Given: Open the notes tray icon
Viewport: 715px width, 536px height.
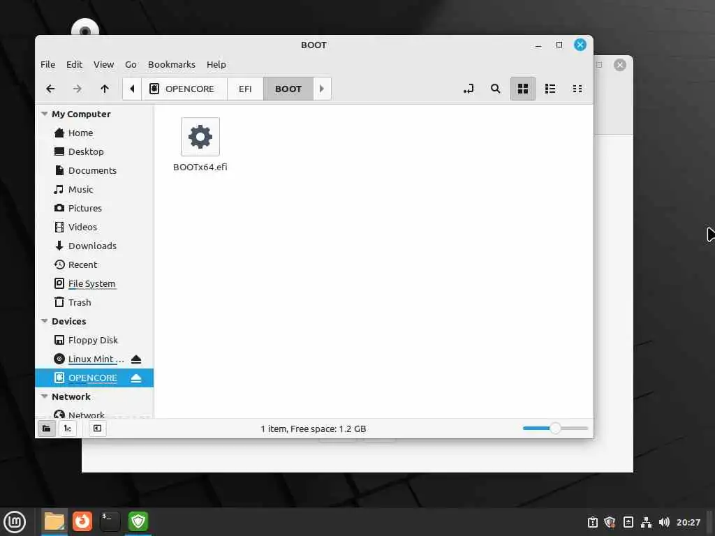Looking at the screenshot, I should [x=628, y=522].
